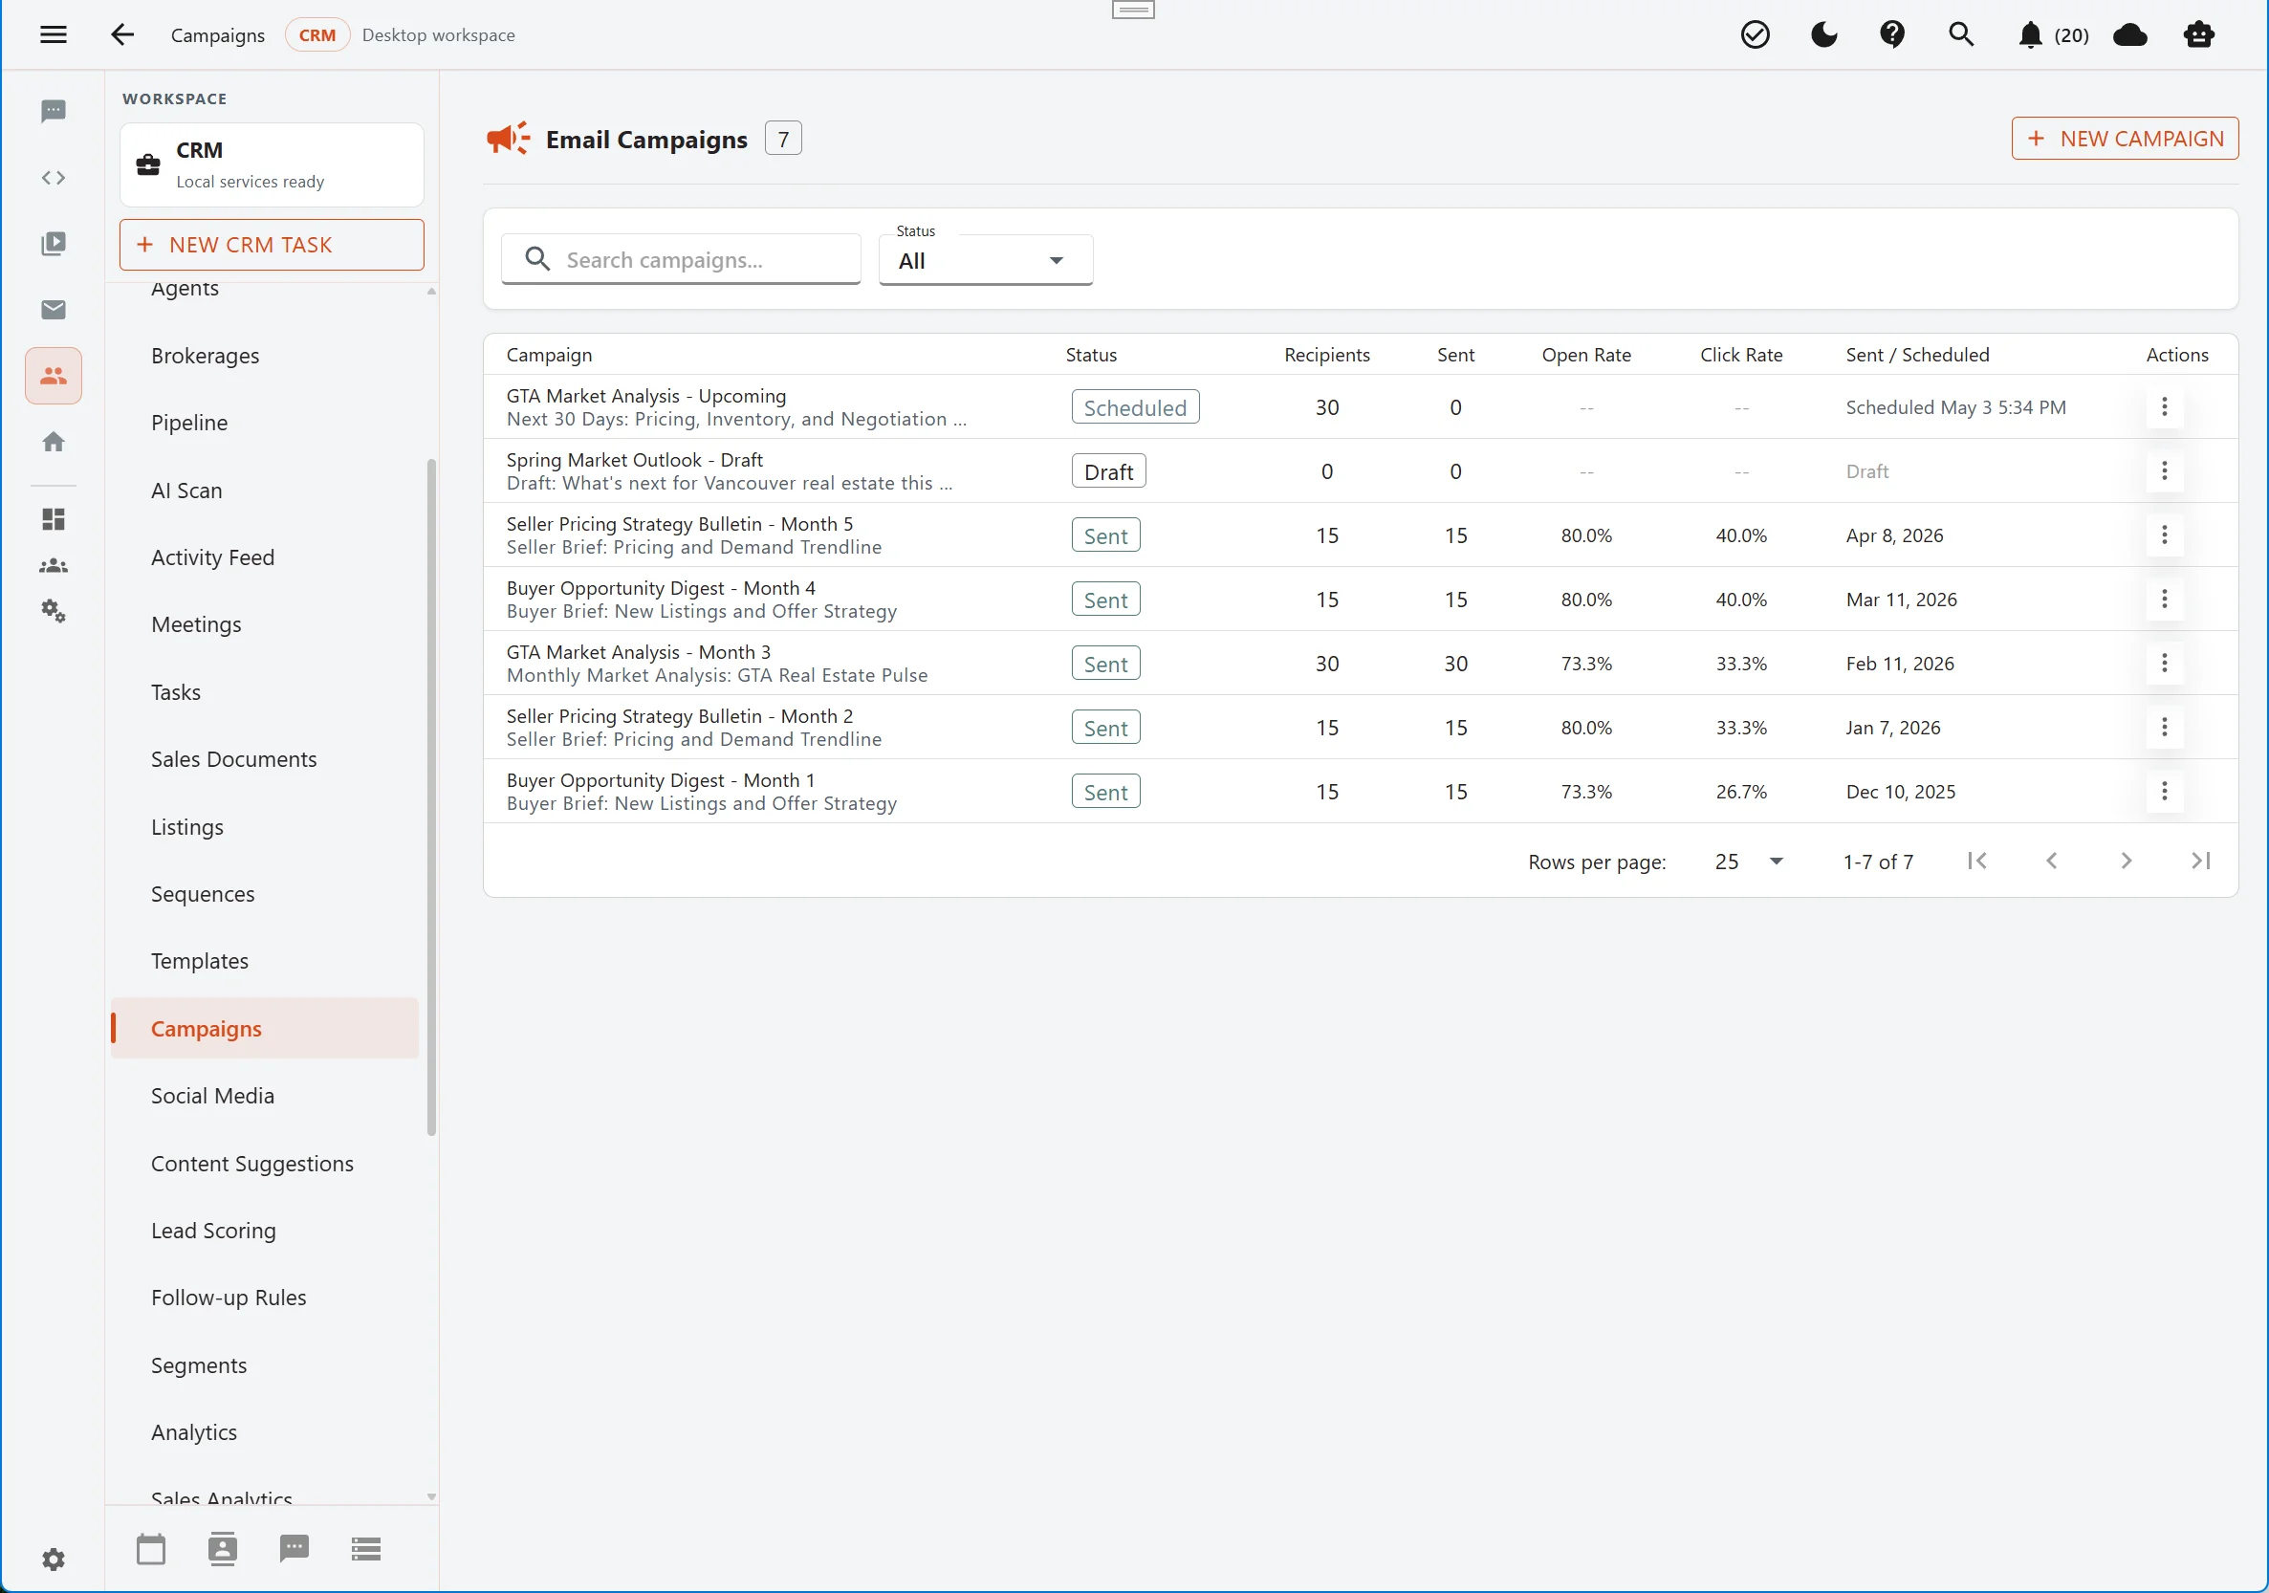Open actions menu for Seller Pricing Bulletin Month 2
2269x1593 pixels.
2164,728
